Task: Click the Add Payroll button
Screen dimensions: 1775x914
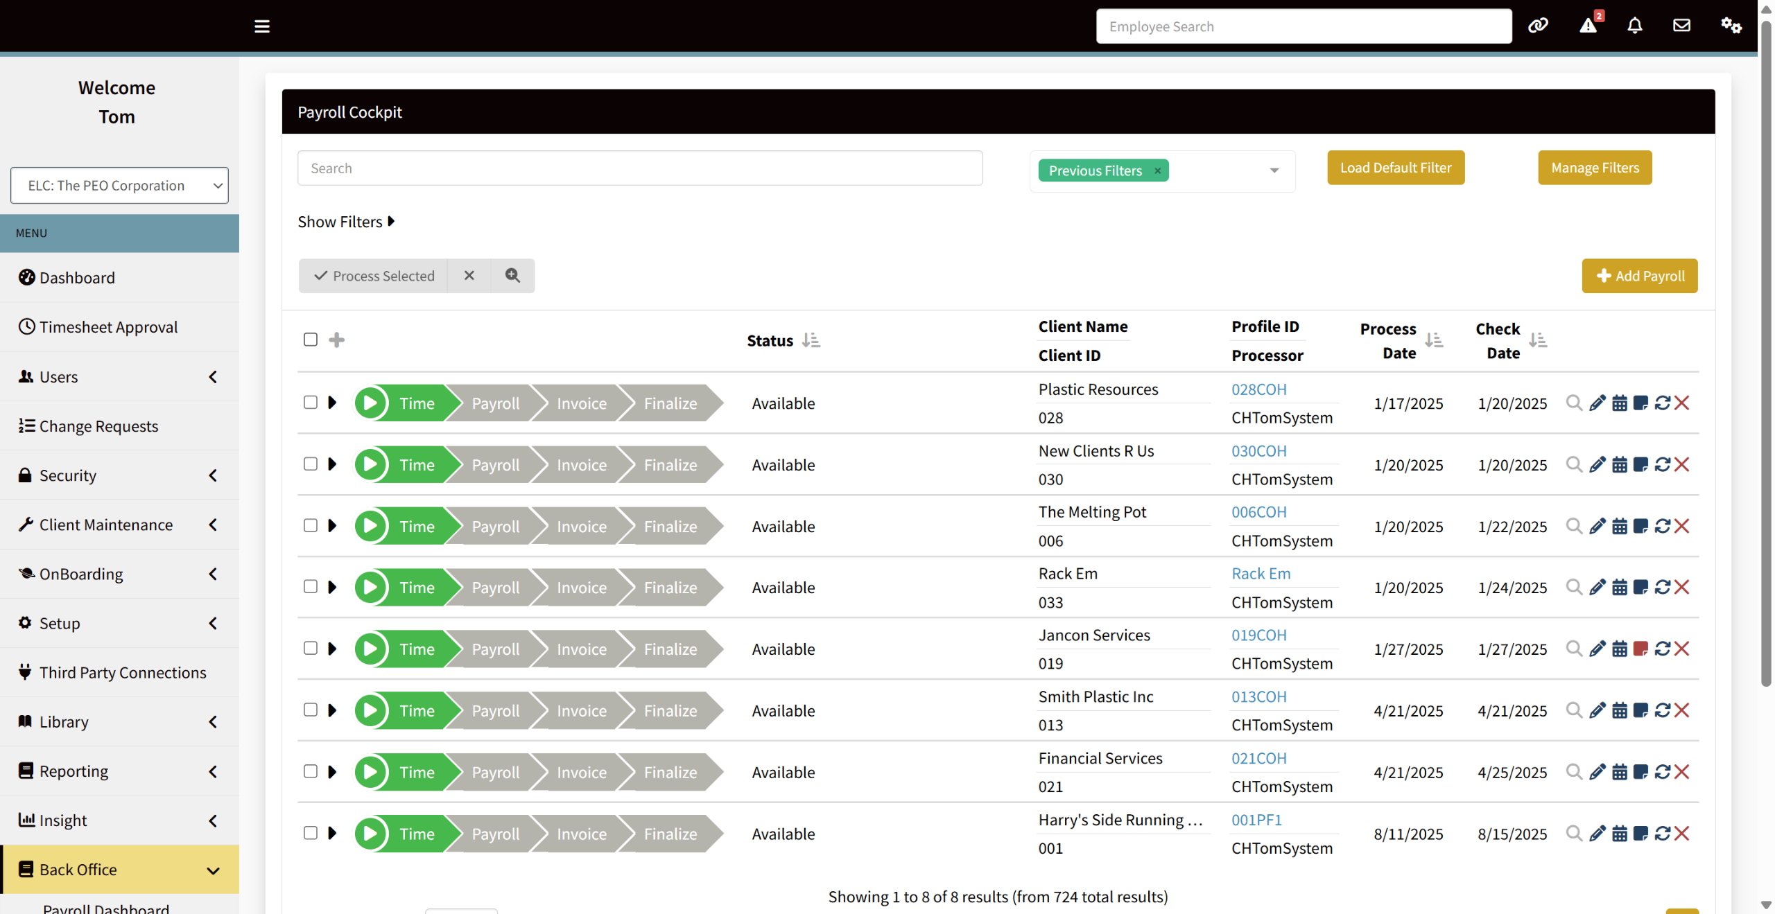Action: click(x=1640, y=276)
